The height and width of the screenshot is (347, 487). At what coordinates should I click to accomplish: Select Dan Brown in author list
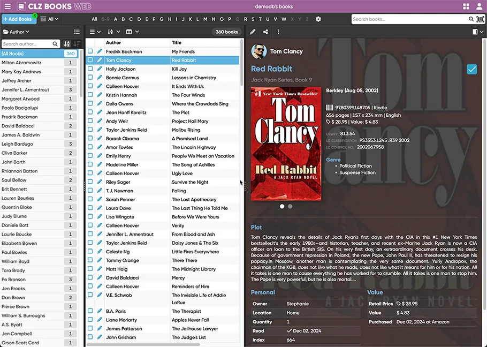click(39, 297)
